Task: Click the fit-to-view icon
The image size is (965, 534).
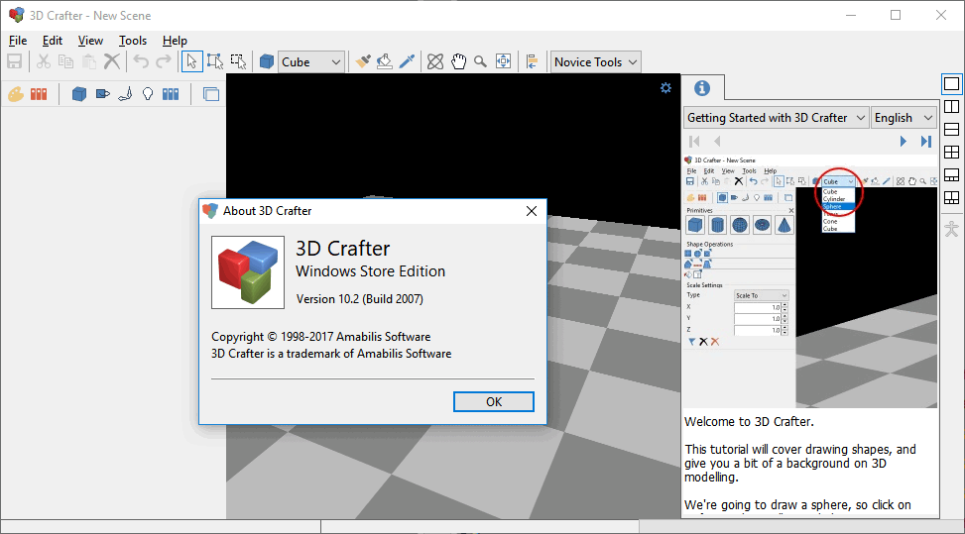Action: (504, 61)
